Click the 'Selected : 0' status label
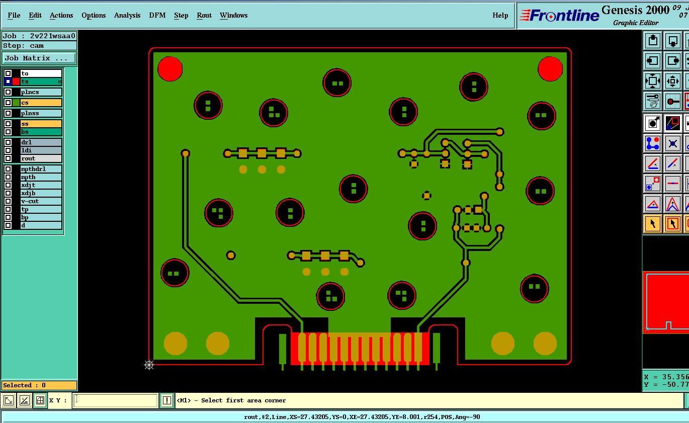The image size is (689, 423). pyautogui.click(x=39, y=385)
